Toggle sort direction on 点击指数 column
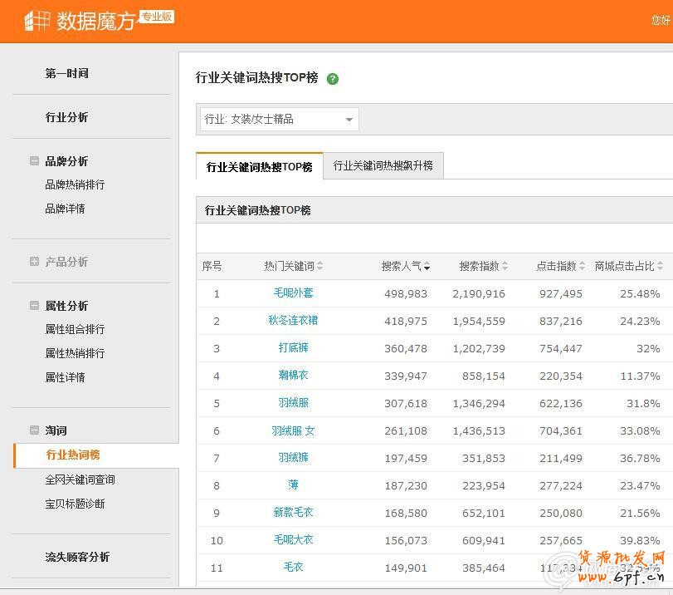Viewport: 673px width, 595px height. click(x=581, y=266)
